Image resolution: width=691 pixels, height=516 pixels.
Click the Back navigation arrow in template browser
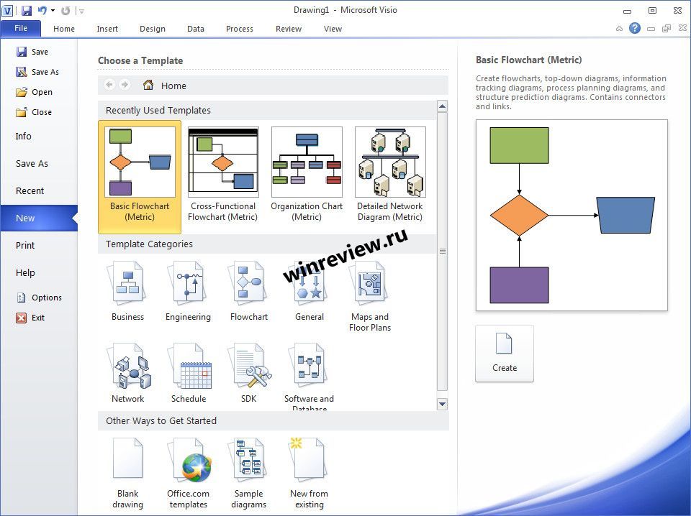pos(109,85)
